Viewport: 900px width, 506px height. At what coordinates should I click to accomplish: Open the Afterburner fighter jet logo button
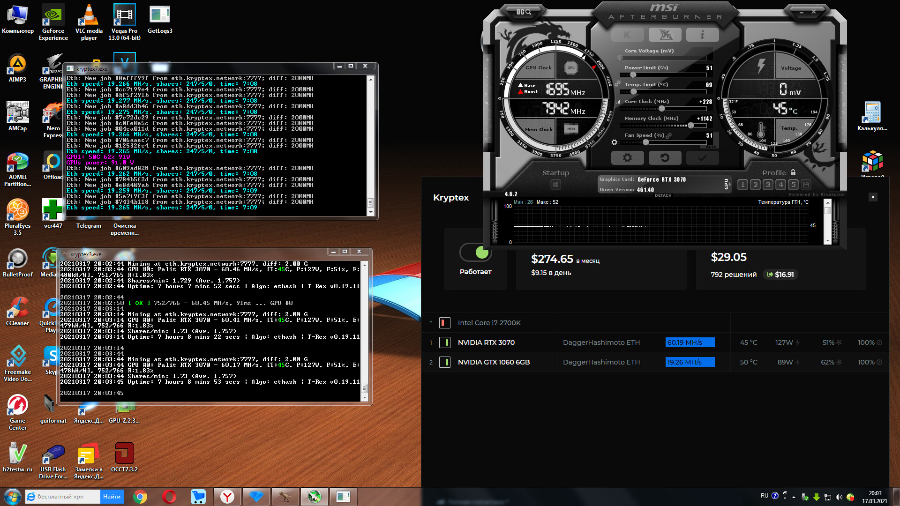pyautogui.click(x=665, y=35)
